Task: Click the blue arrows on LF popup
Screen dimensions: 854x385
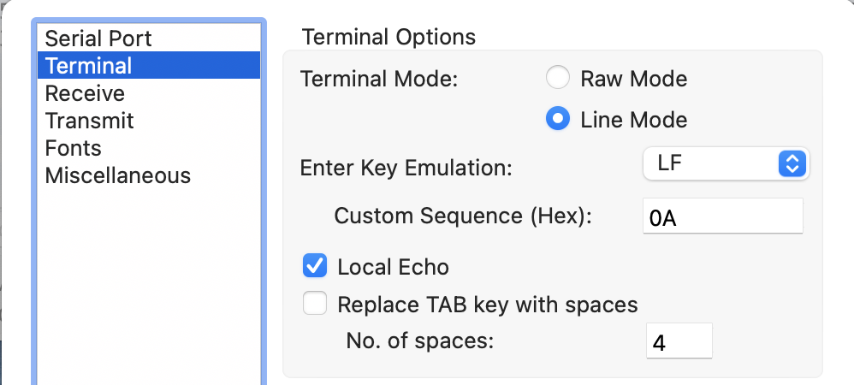Action: pyautogui.click(x=792, y=164)
